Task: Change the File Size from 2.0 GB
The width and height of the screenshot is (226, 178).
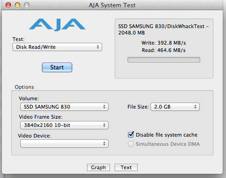Action: pyautogui.click(x=175, y=107)
